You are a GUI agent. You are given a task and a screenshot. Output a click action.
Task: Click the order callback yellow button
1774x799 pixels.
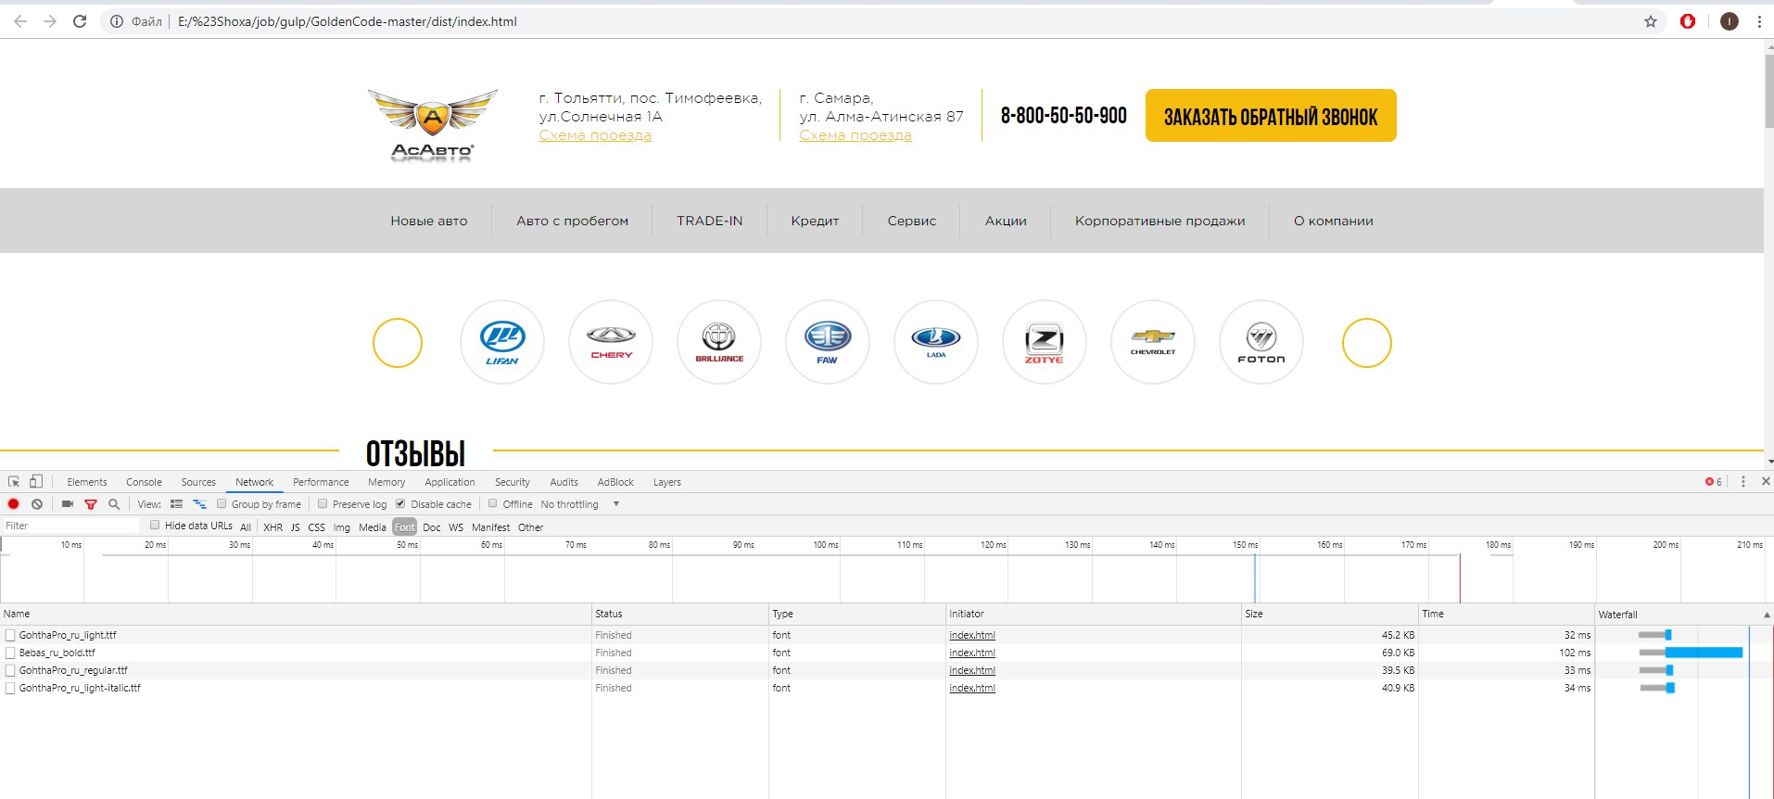[x=1271, y=116]
